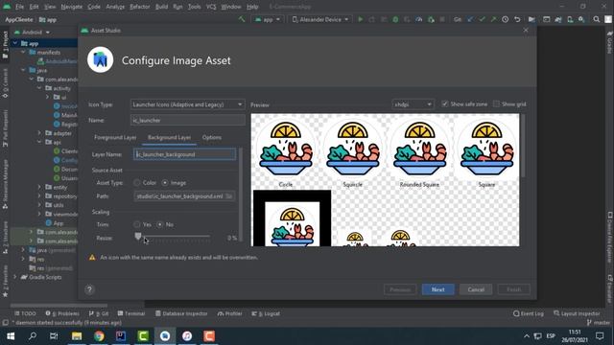This screenshot has width=614, height=345.
Task: Toggle Show safe zone checkbox
Action: (445, 104)
